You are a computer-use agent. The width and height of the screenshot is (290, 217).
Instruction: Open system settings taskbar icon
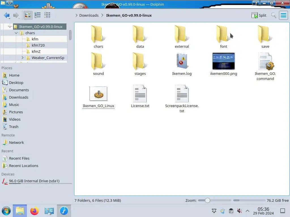pyautogui.click(x=49, y=211)
